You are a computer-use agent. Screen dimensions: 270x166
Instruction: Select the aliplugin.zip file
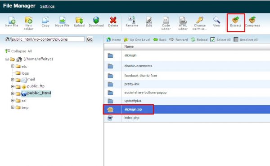(187, 109)
